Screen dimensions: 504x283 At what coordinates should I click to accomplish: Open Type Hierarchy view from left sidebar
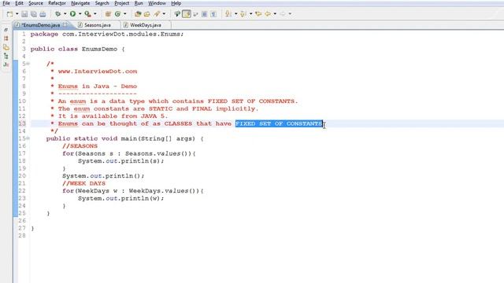click(x=6, y=56)
